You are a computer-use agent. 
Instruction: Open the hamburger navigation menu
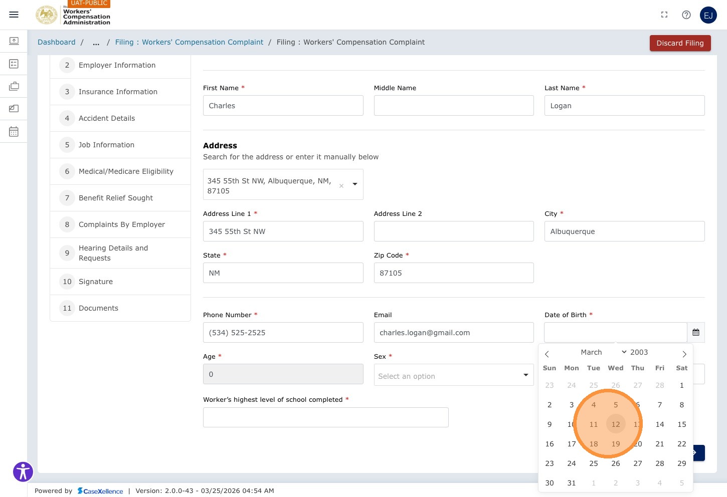pyautogui.click(x=14, y=15)
